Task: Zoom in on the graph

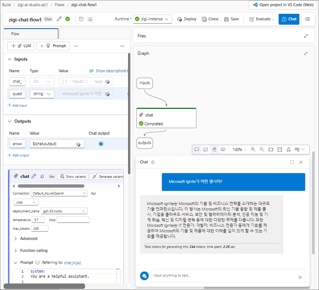Action: click(x=253, y=150)
